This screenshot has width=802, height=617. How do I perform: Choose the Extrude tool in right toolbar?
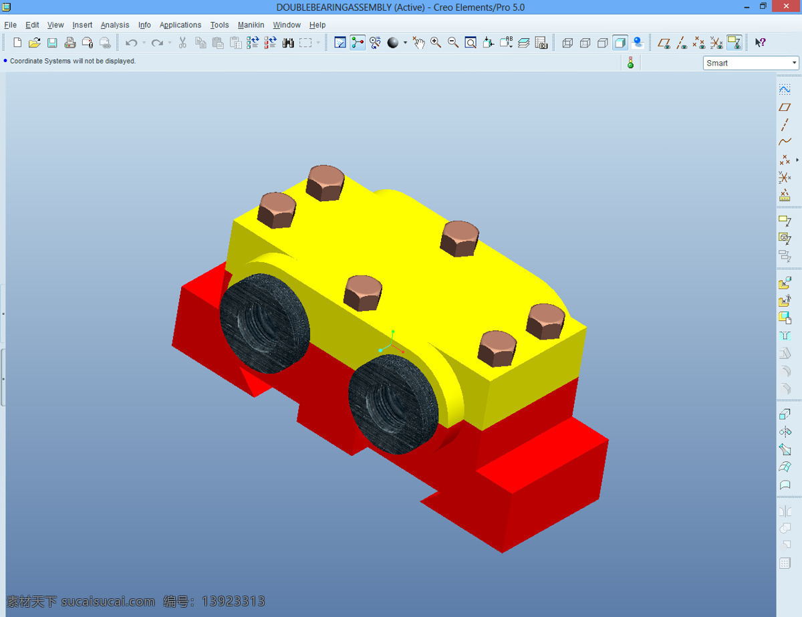pyautogui.click(x=785, y=414)
